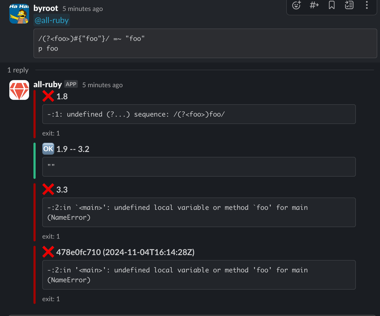Click the hashtag-arrow share to channel icon

tap(314, 5)
